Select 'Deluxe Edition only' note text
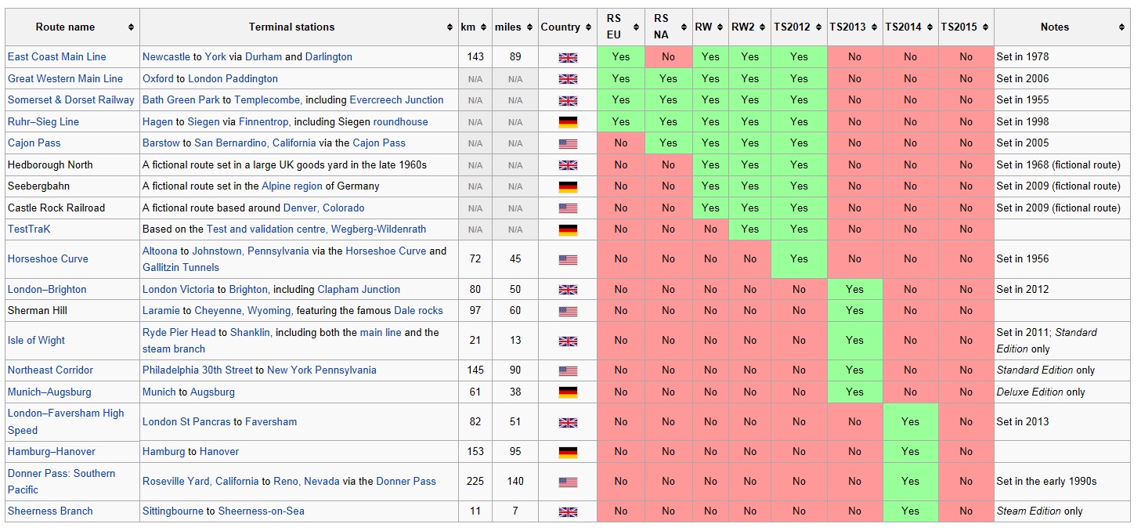Viewport: 1141px width, 531px height. (x=1041, y=392)
